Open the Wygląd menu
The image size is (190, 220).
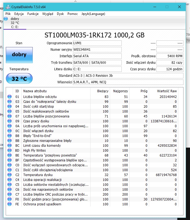pos(48,14)
